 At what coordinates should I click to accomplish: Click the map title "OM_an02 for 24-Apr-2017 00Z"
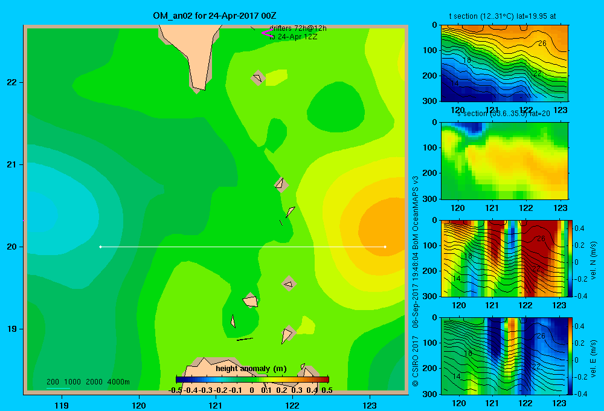click(x=214, y=16)
